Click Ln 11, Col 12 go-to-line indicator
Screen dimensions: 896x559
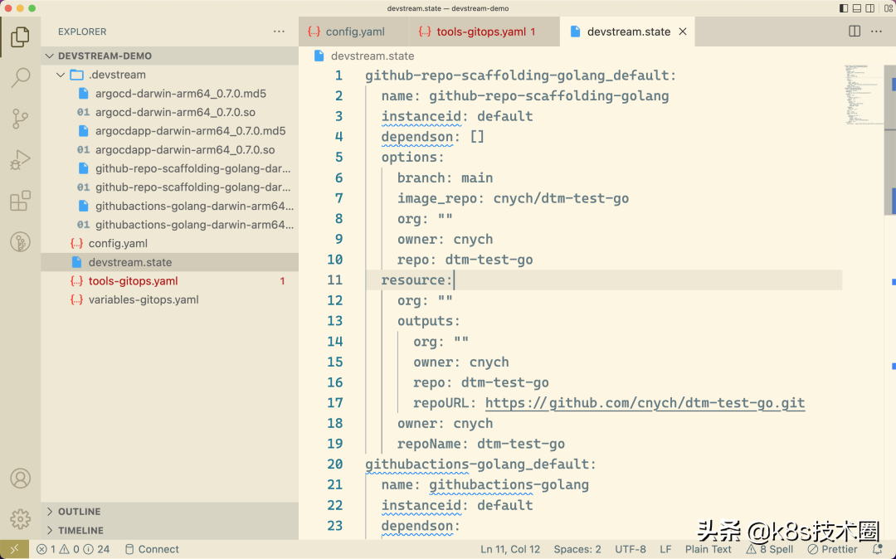click(509, 549)
